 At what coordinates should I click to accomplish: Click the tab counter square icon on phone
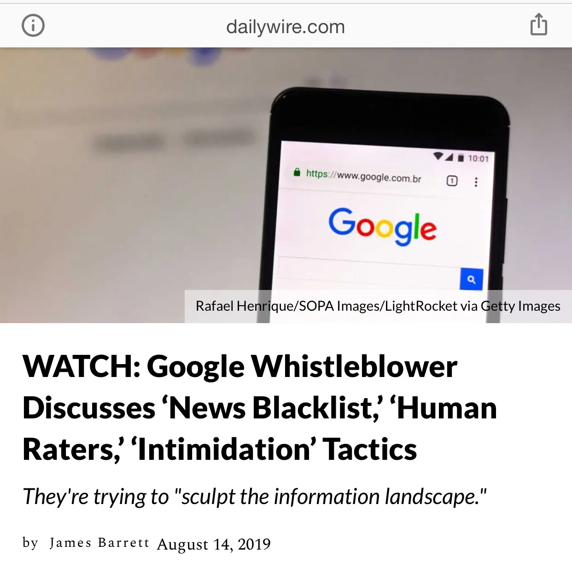[x=452, y=181]
